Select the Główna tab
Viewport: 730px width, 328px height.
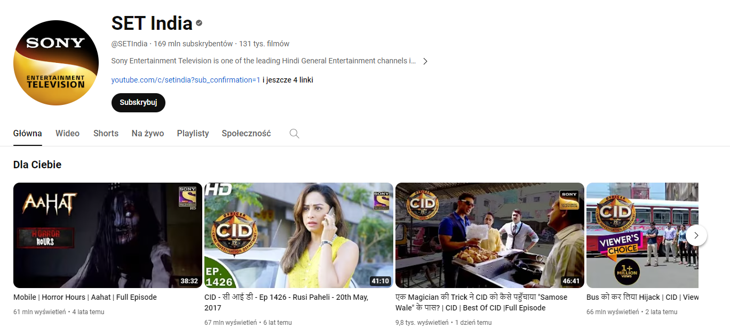[27, 134]
